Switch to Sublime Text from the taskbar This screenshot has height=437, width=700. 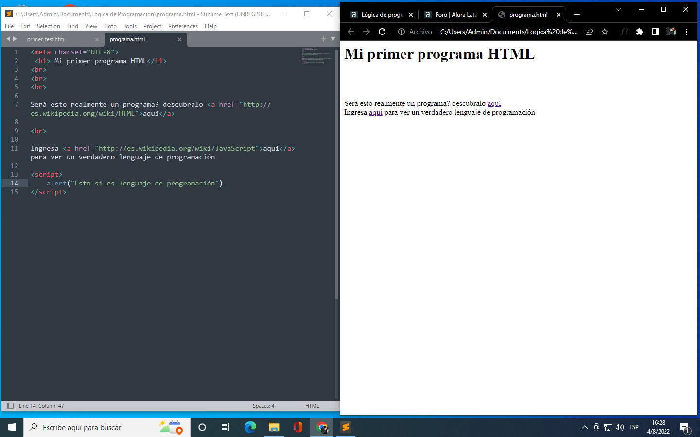click(346, 427)
